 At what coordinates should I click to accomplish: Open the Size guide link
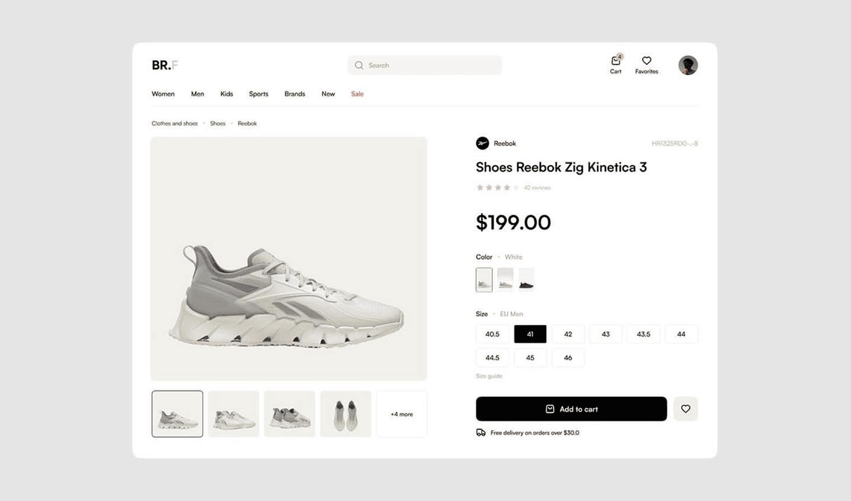point(489,376)
